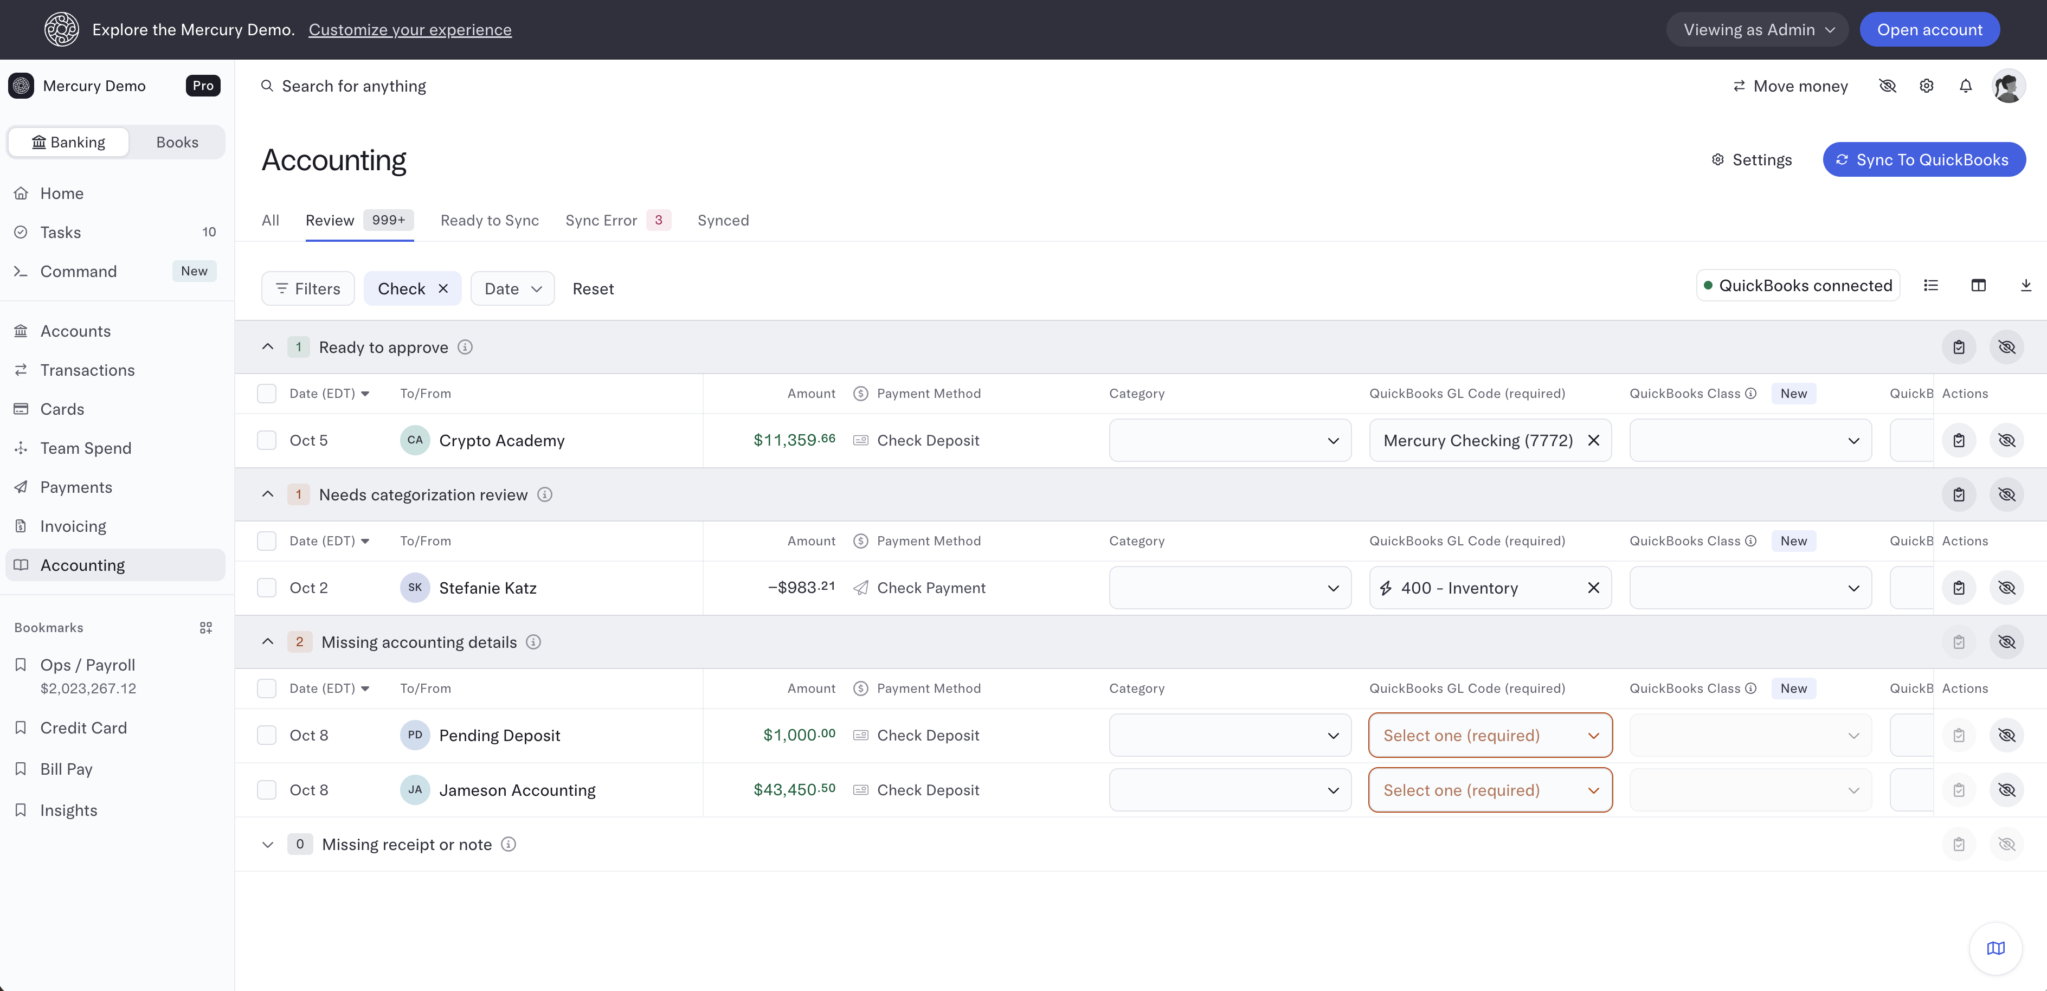2047x991 pixels.
Task: Clear the 400 - Inventory GL code
Action: 1593,588
